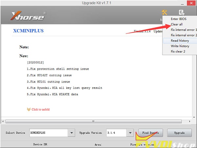Image resolution: width=197 pixels, height=148 pixels.
Task: Select Read history menu entry
Action: click(x=180, y=41)
